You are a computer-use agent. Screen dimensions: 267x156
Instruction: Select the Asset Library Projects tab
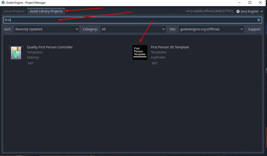(46, 11)
